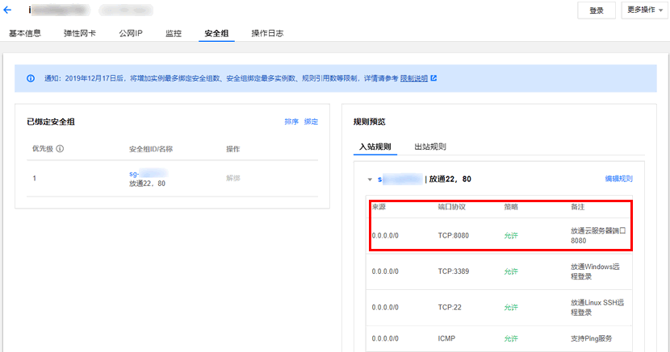Screen dimensions: 670x352
Task: Click the 绑定 link
Action: pos(311,122)
